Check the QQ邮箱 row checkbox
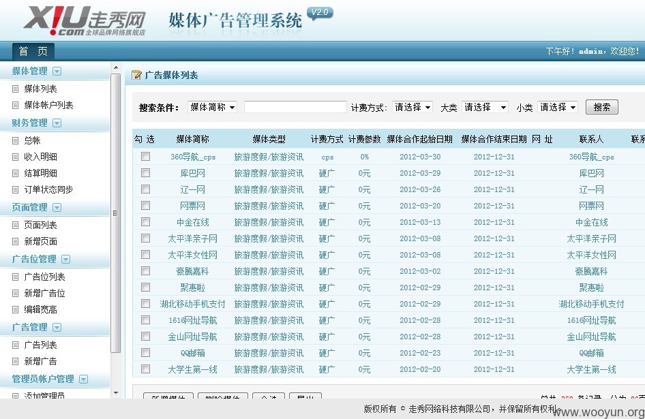This screenshot has width=645, height=419. 145,352
